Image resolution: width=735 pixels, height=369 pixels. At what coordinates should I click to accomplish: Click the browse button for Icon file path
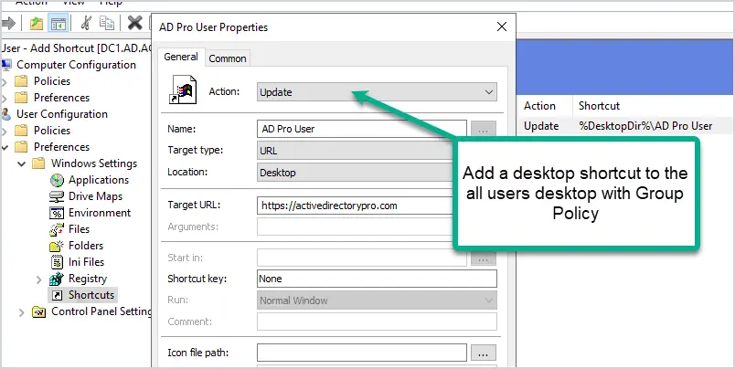(484, 353)
